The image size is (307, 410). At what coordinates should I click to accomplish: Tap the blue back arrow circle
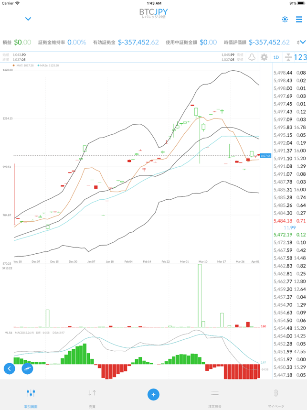tap(10, 368)
